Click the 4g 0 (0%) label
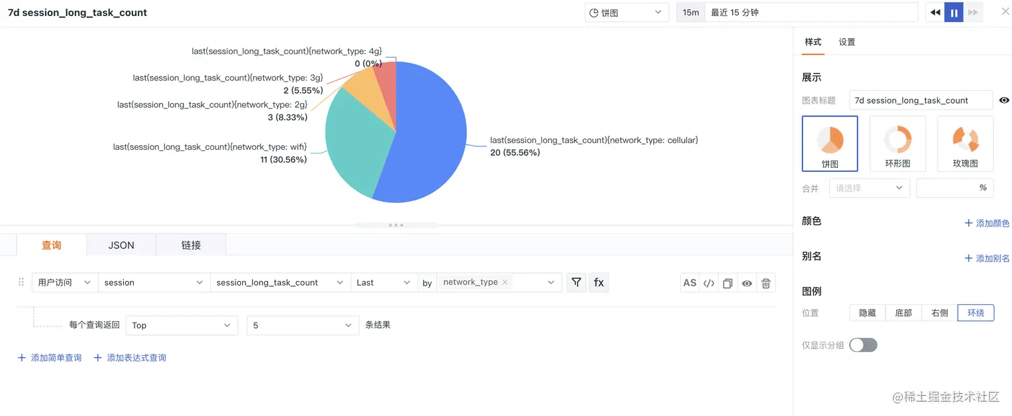Image resolution: width=1012 pixels, height=416 pixels. 287,58
